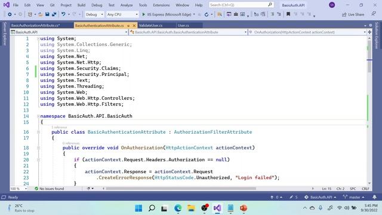382x215 pixels.
Task: Click the vertical editor scrollbar thumb
Action: (x=369, y=57)
